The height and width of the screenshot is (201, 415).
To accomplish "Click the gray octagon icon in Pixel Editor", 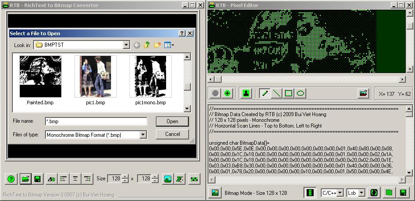I will 215,93.
